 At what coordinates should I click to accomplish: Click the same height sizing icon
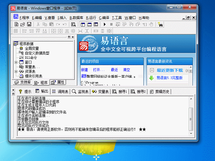click(x=102, y=31)
